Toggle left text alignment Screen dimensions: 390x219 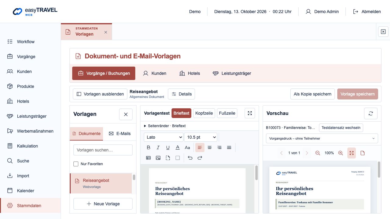tap(200, 148)
